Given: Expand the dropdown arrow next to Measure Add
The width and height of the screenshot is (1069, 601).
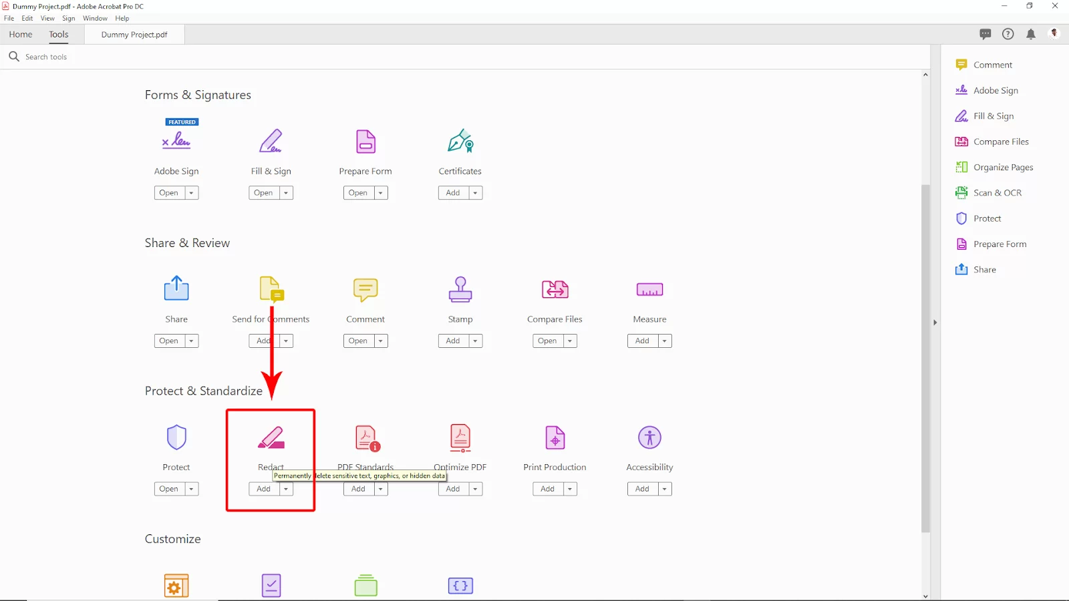Looking at the screenshot, I should pyautogui.click(x=665, y=341).
